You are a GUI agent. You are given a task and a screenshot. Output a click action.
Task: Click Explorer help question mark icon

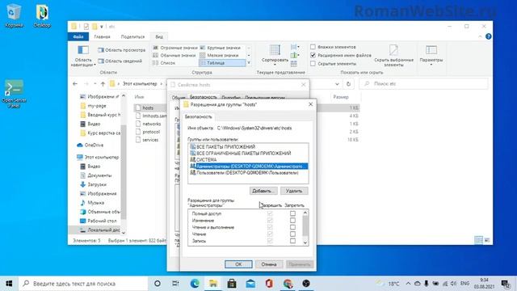(488, 36)
